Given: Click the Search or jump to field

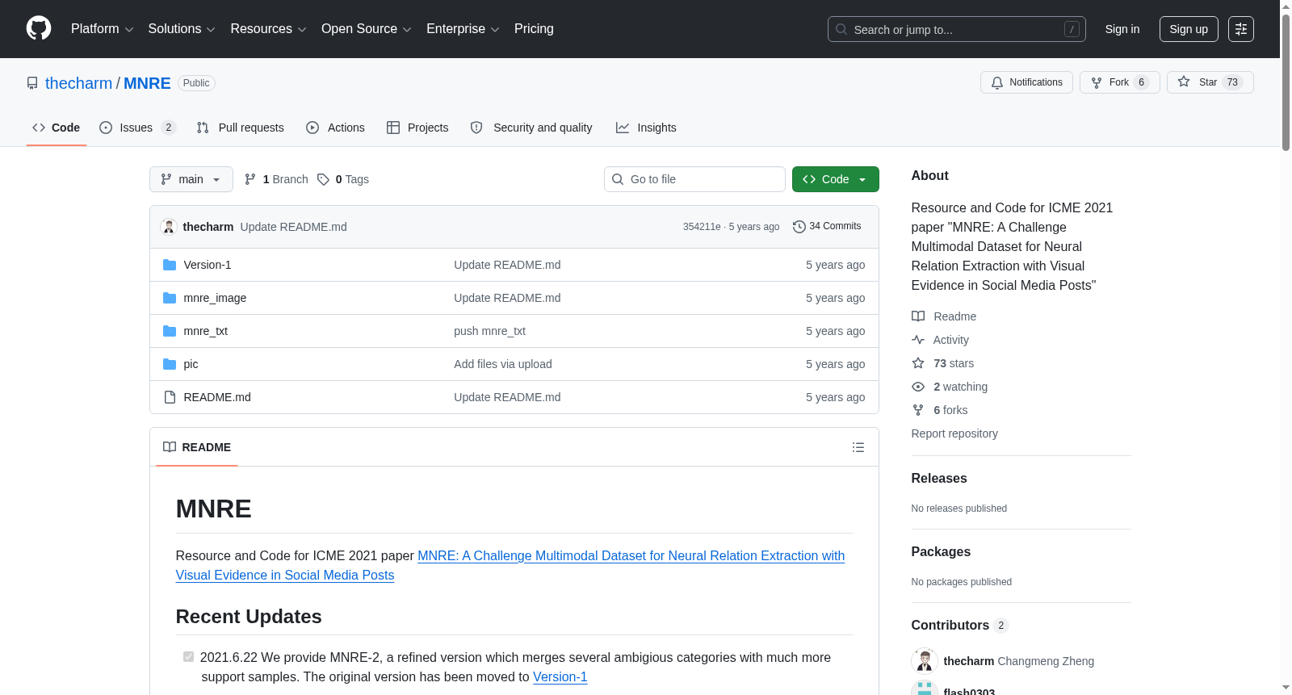Looking at the screenshot, I should coord(957,29).
